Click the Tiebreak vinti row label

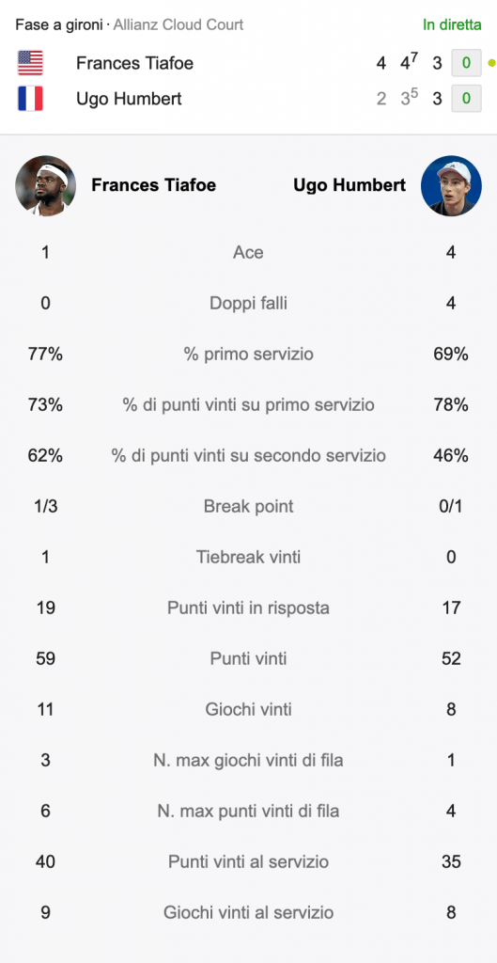(248, 557)
